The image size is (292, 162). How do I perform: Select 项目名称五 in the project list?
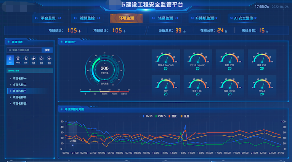pyautogui.click(x=19, y=104)
